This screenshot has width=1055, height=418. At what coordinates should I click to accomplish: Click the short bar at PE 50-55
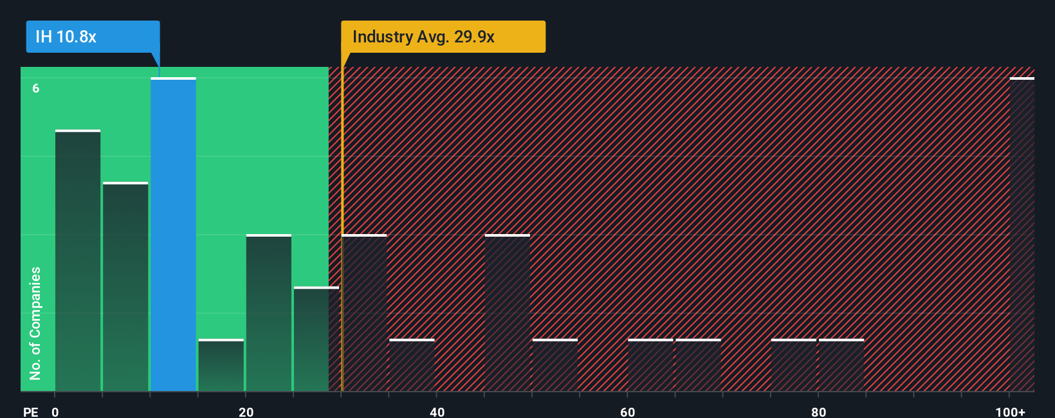tap(555, 365)
